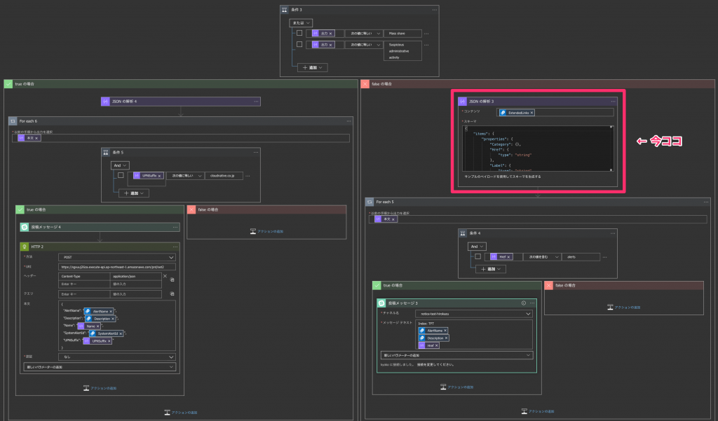
Task: Open the notice-test-hirokazu channel dropdown
Action: pyautogui.click(x=474, y=314)
